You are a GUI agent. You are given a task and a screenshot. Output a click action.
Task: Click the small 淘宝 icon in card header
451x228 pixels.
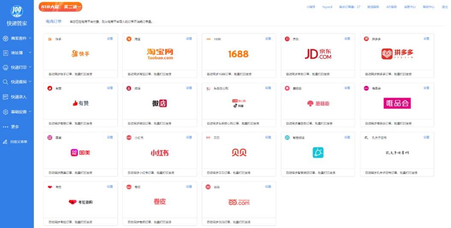[x=129, y=39]
